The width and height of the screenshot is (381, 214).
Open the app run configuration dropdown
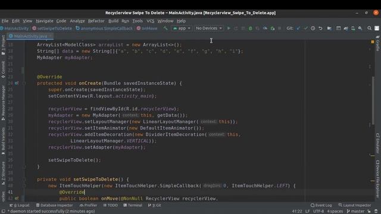(x=182, y=28)
